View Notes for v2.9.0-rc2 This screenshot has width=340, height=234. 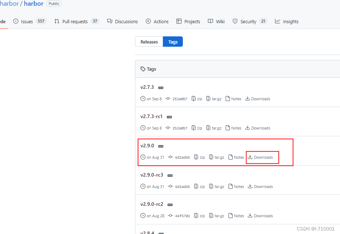click(x=236, y=216)
